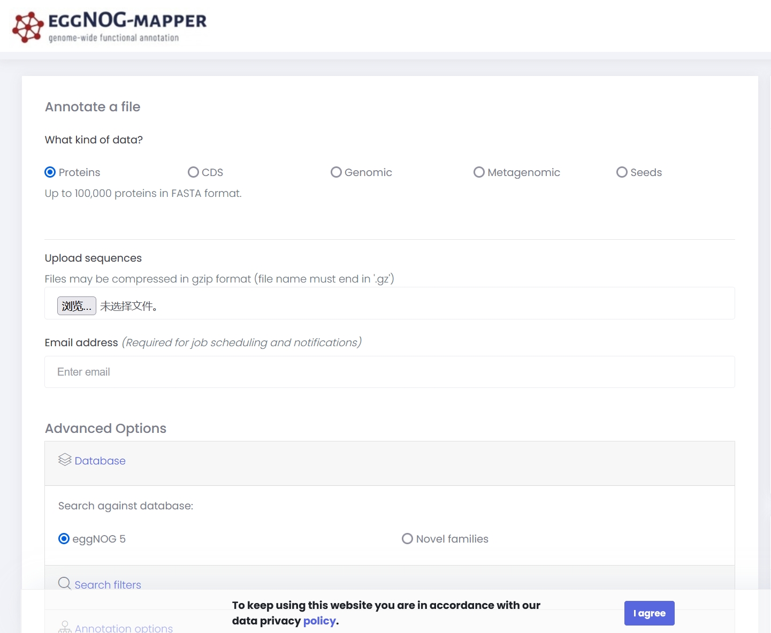771x633 pixels.
Task: Pick the Seeds data option
Action: [622, 172]
